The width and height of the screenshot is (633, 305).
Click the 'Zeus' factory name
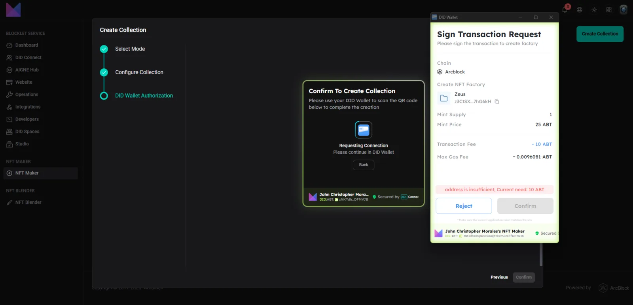click(460, 94)
